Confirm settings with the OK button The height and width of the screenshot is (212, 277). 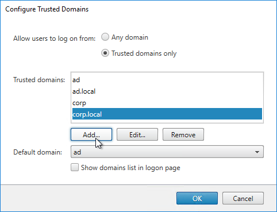click(197, 198)
